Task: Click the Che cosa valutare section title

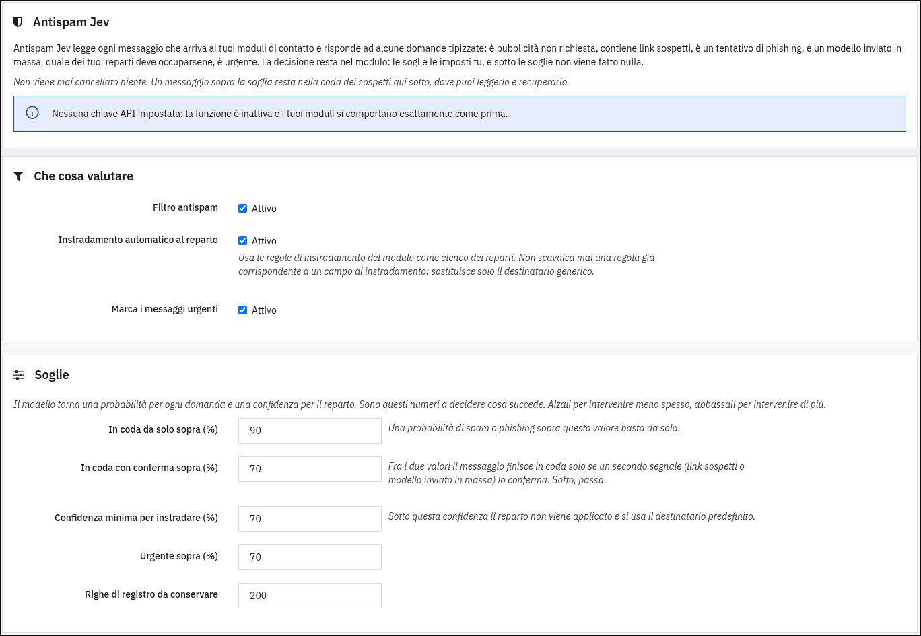Action: coord(83,176)
